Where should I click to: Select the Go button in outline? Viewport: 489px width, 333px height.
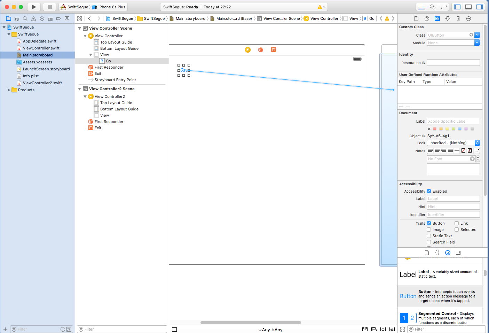click(108, 61)
